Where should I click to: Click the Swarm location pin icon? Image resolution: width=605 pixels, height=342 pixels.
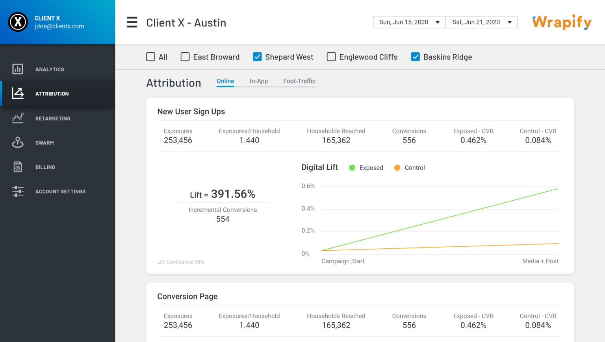tap(18, 142)
